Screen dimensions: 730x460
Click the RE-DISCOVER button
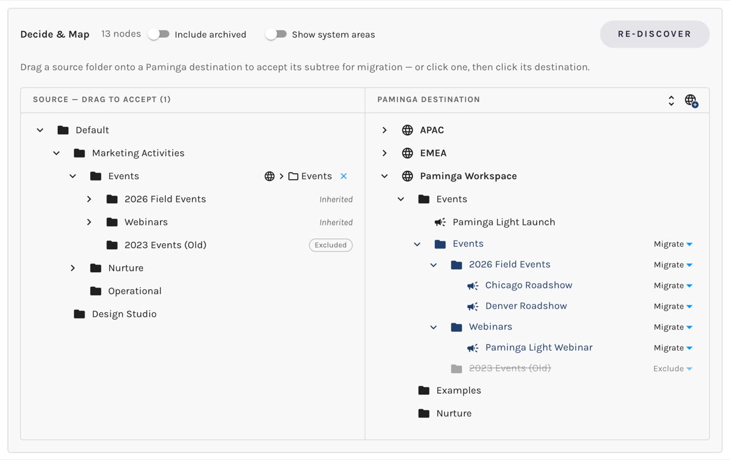[x=655, y=34]
